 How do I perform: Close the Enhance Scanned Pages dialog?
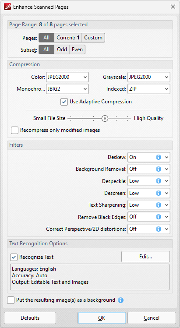click(173, 7)
